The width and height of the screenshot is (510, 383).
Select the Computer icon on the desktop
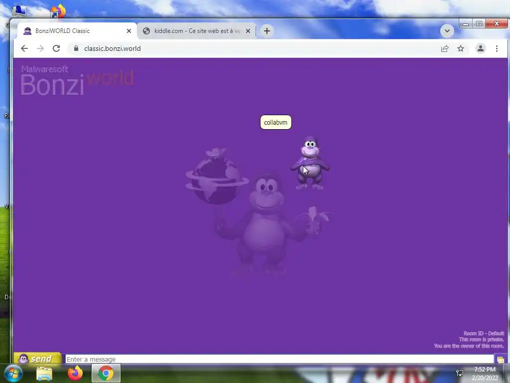pos(19,10)
